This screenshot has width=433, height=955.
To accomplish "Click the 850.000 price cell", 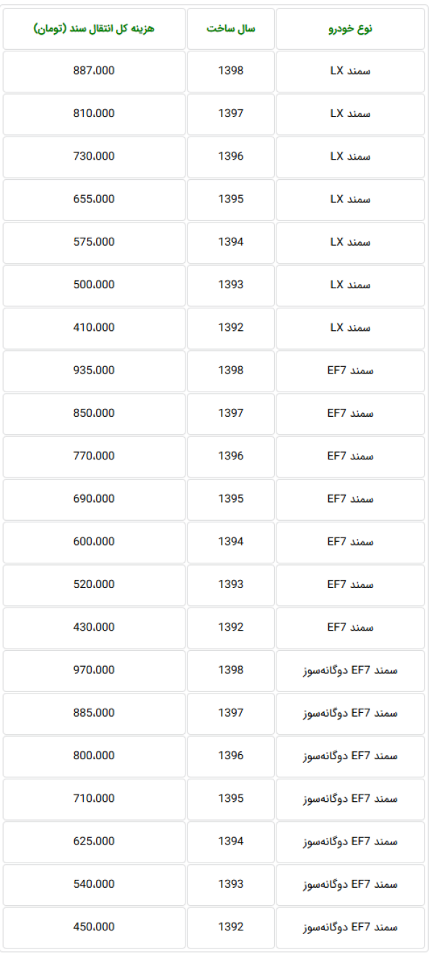I will [x=94, y=413].
